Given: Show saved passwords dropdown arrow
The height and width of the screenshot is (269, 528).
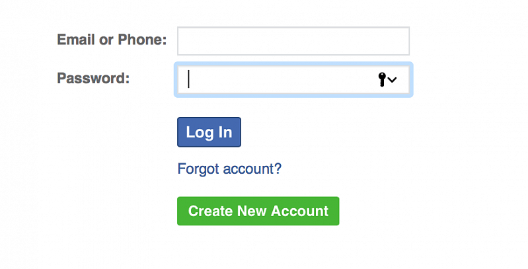Looking at the screenshot, I should [x=393, y=80].
